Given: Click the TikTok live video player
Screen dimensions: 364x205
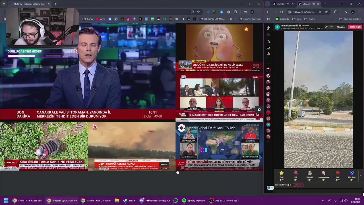Looking at the screenshot, I should pyautogui.click(x=318, y=100).
